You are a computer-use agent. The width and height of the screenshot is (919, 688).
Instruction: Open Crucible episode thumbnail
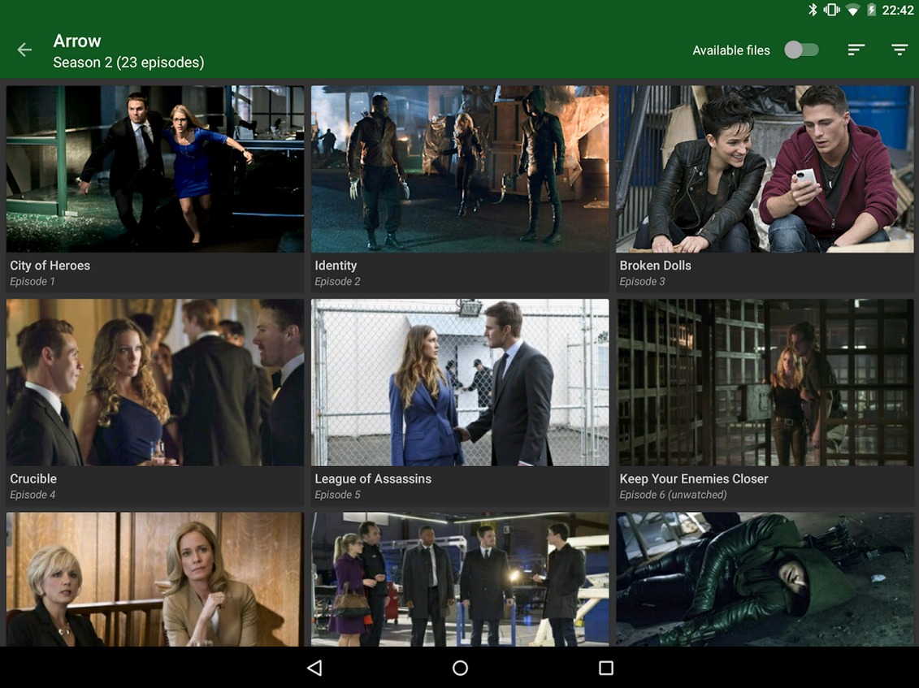[155, 383]
